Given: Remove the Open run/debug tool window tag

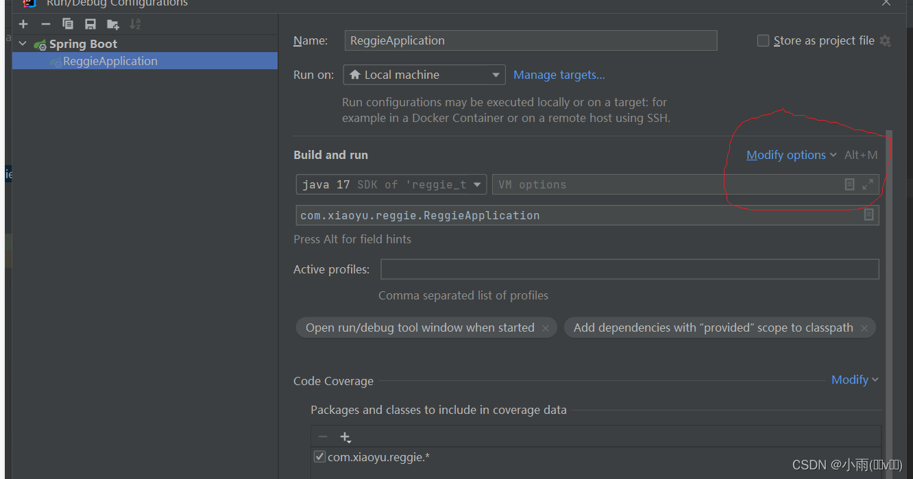Looking at the screenshot, I should pos(546,328).
